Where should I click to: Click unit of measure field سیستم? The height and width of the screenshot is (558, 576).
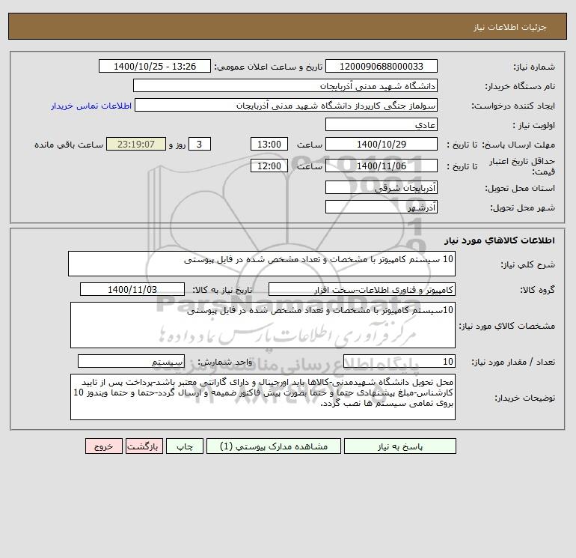pos(131,362)
